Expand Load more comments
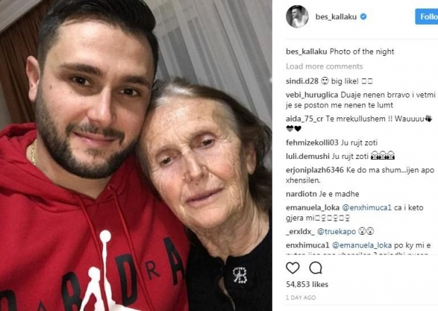 coord(324,66)
